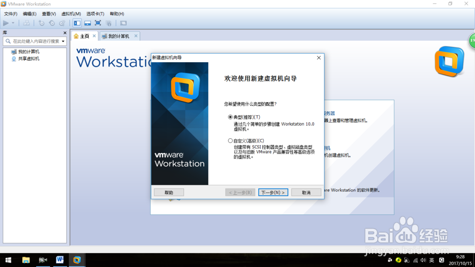475x267 pixels.
Task: Open the power options dropdown arrow
Action: pyautogui.click(x=13, y=23)
